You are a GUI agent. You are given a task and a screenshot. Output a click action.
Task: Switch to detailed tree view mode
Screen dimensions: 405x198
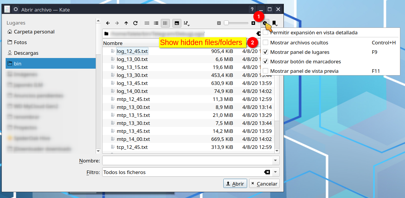[x=165, y=23]
